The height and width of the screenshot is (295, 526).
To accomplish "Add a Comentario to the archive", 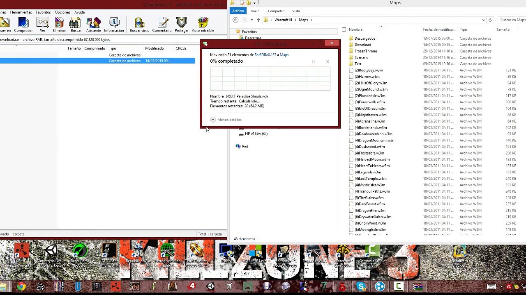I will [162, 25].
